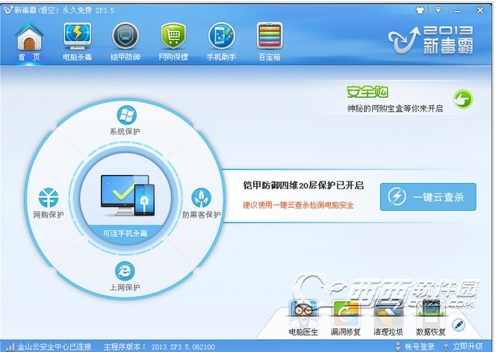
Task: Open the 手机助手 phone assistant tab
Action: [x=221, y=41]
